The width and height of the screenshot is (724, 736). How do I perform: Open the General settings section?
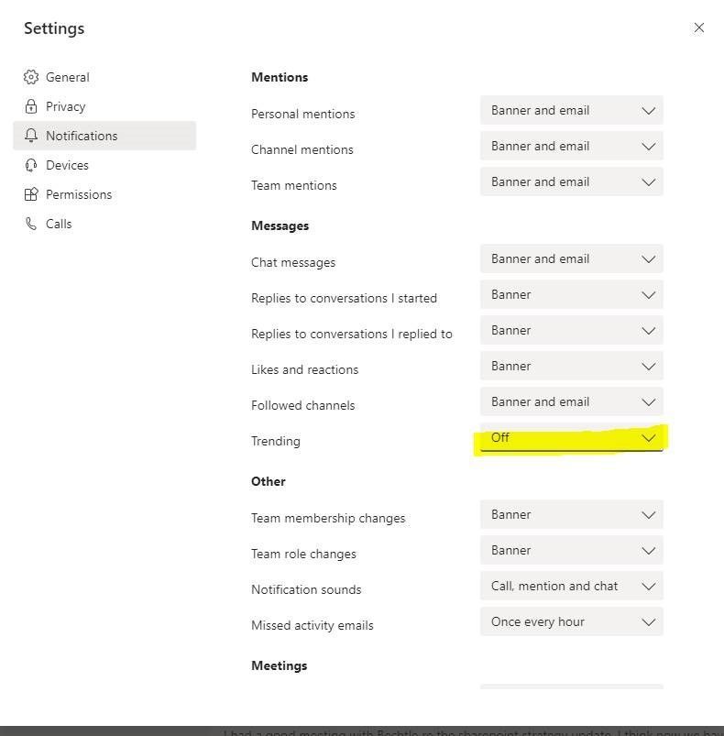pyautogui.click(x=104, y=77)
